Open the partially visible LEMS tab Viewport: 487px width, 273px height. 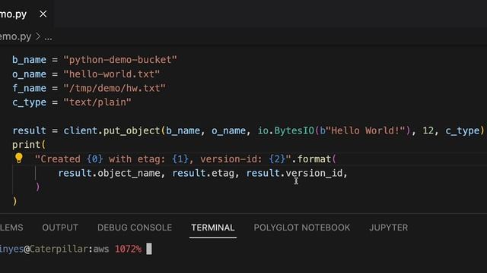pos(11,227)
